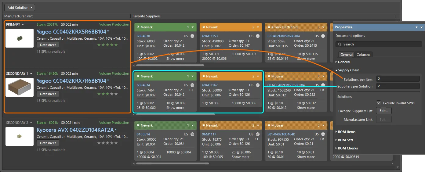Open supplier part link 68R4630
Image resolution: width=425 pixels, height=172 pixels.
tap(143, 36)
